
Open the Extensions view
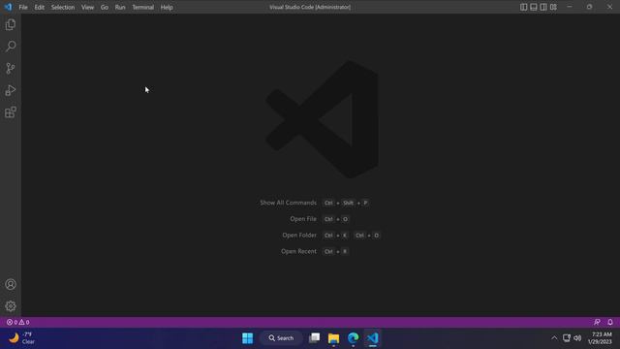click(11, 112)
